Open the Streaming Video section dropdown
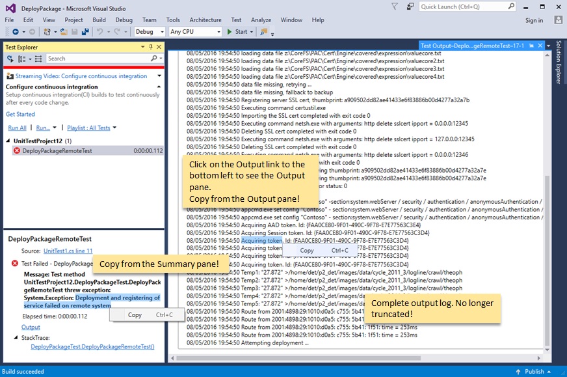567x377 pixels. click(159, 76)
